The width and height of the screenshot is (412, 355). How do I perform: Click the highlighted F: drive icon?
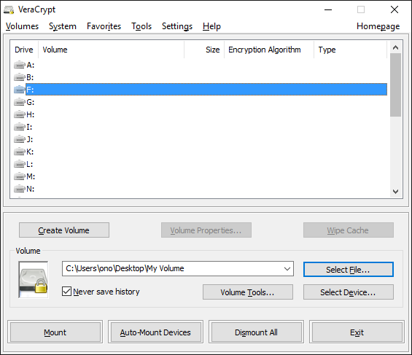[20, 90]
